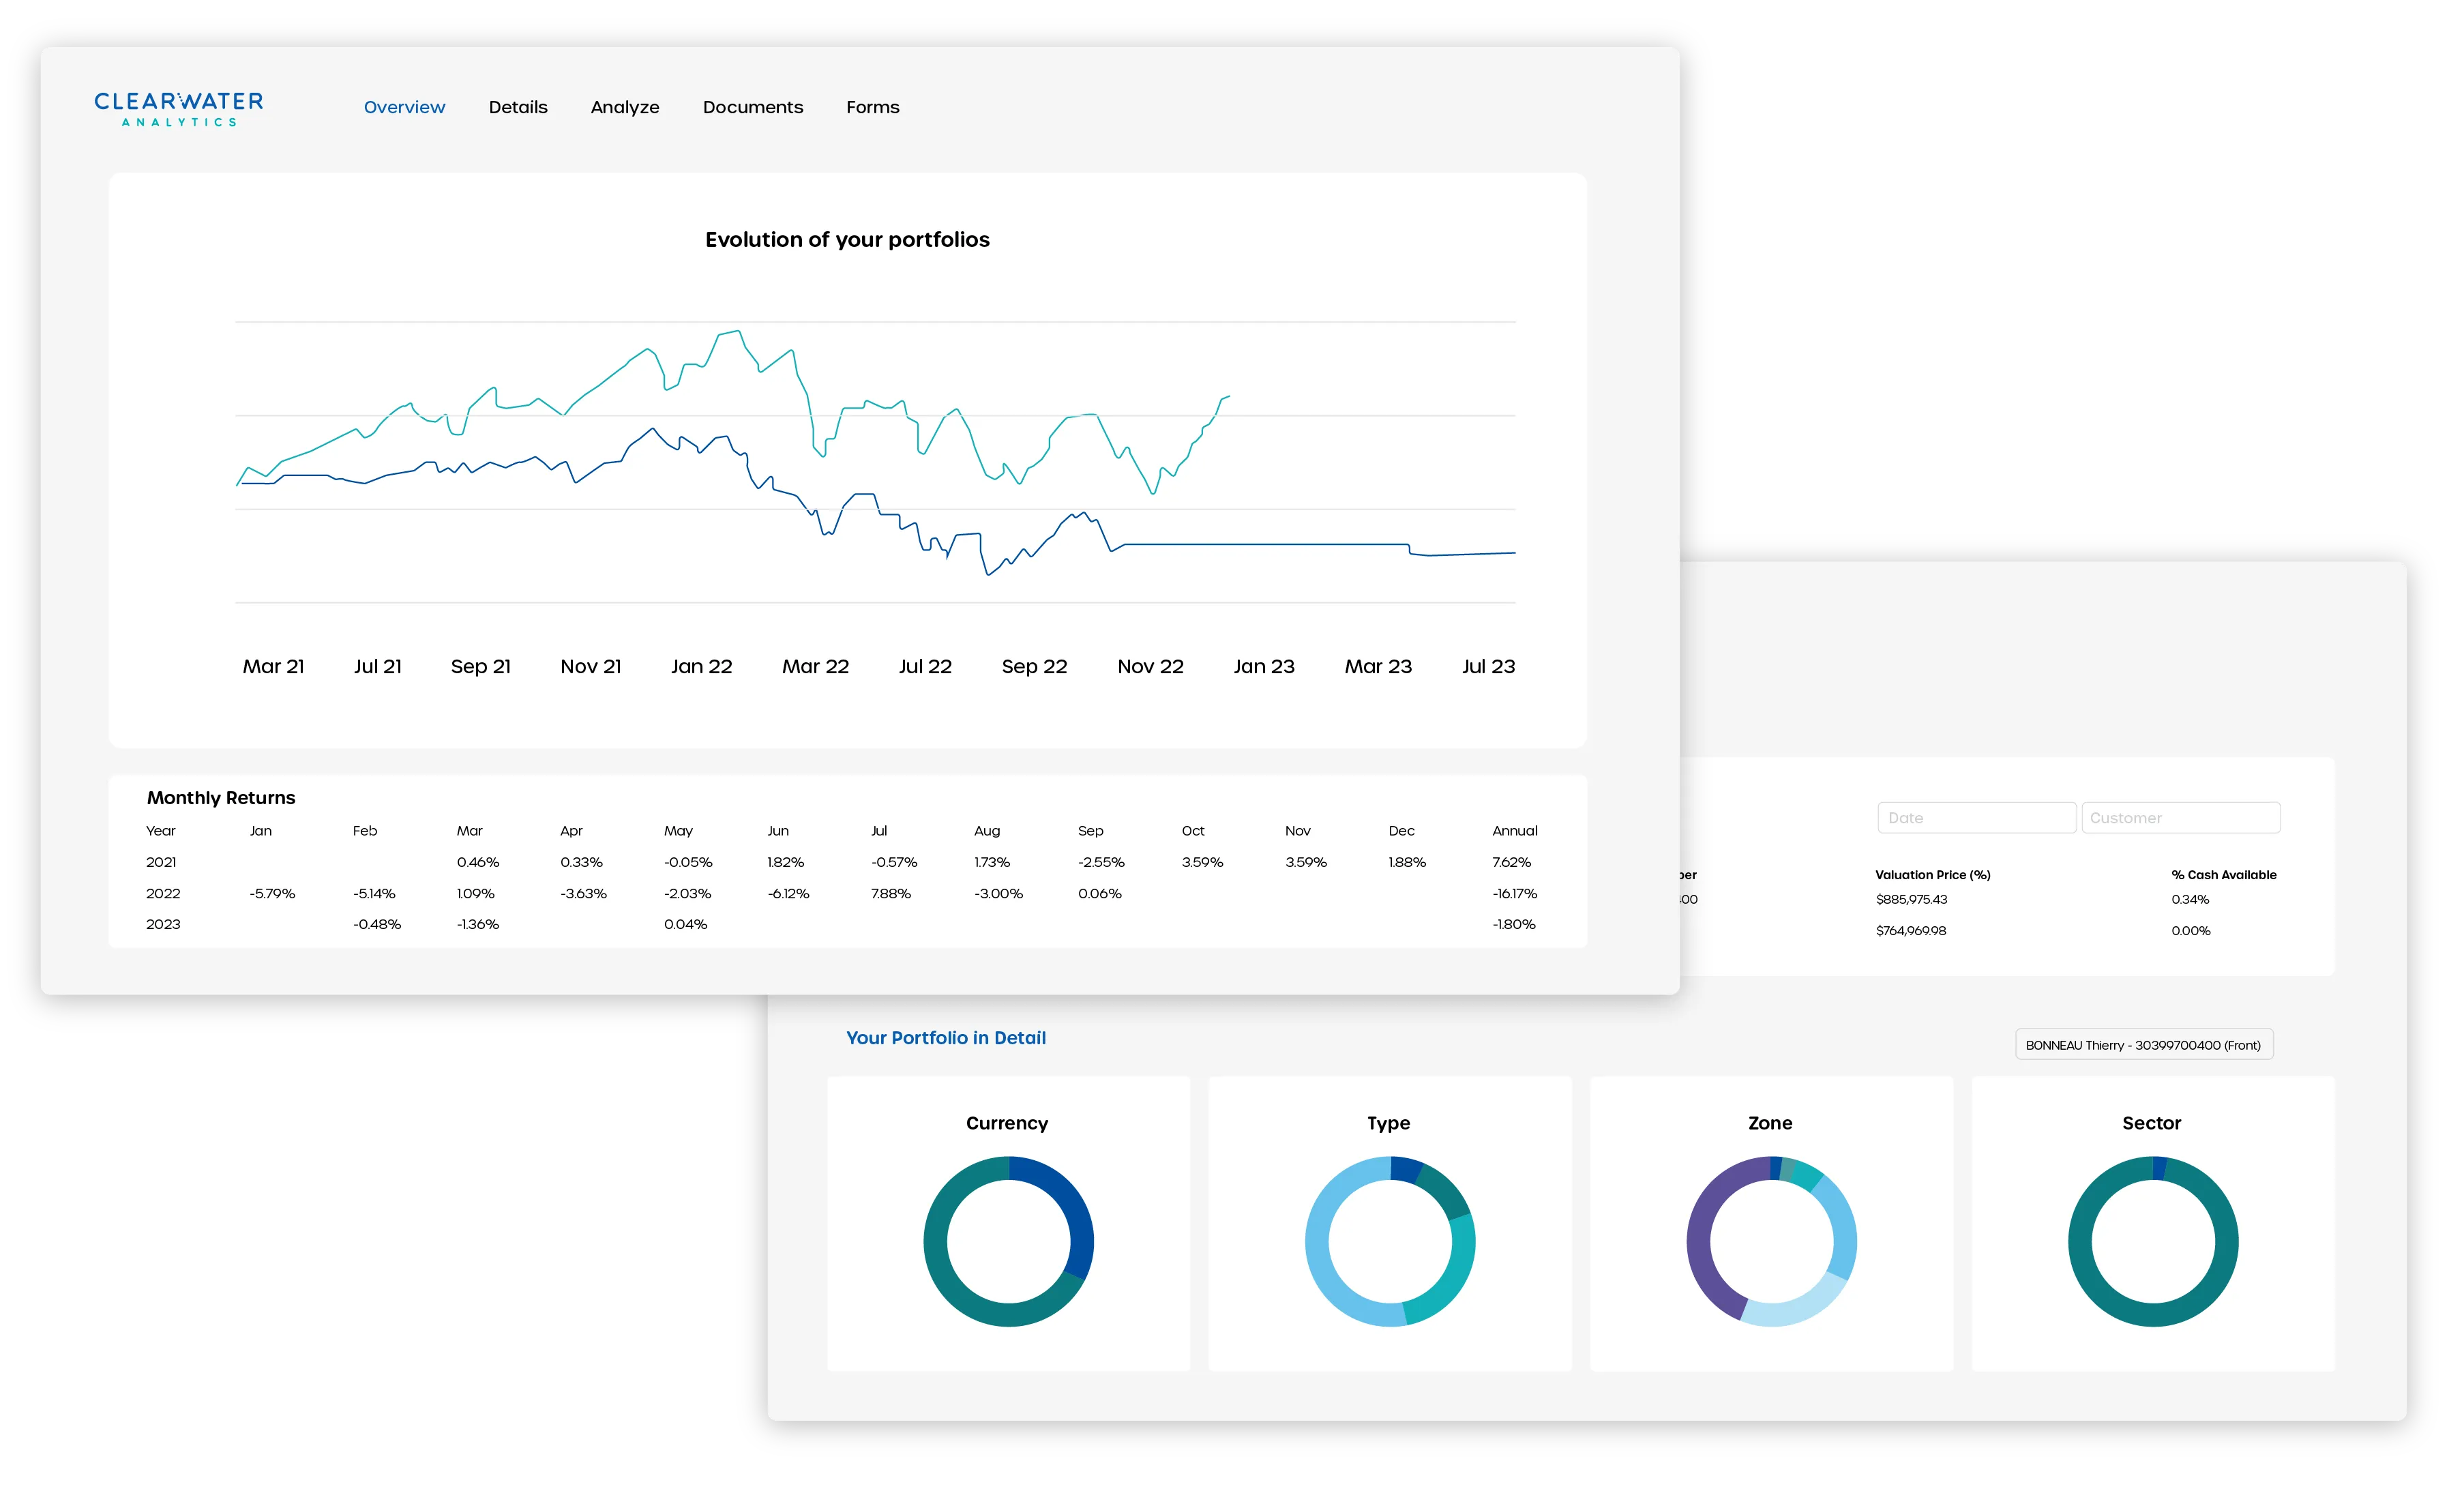This screenshot has width=2464, height=1491.
Task: Click the Currency donut chart
Action: pyautogui.click(x=1008, y=1242)
